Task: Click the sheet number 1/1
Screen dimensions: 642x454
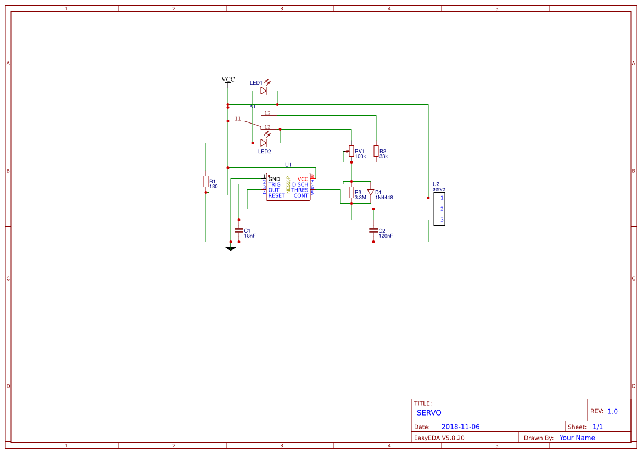Action: 598,427
